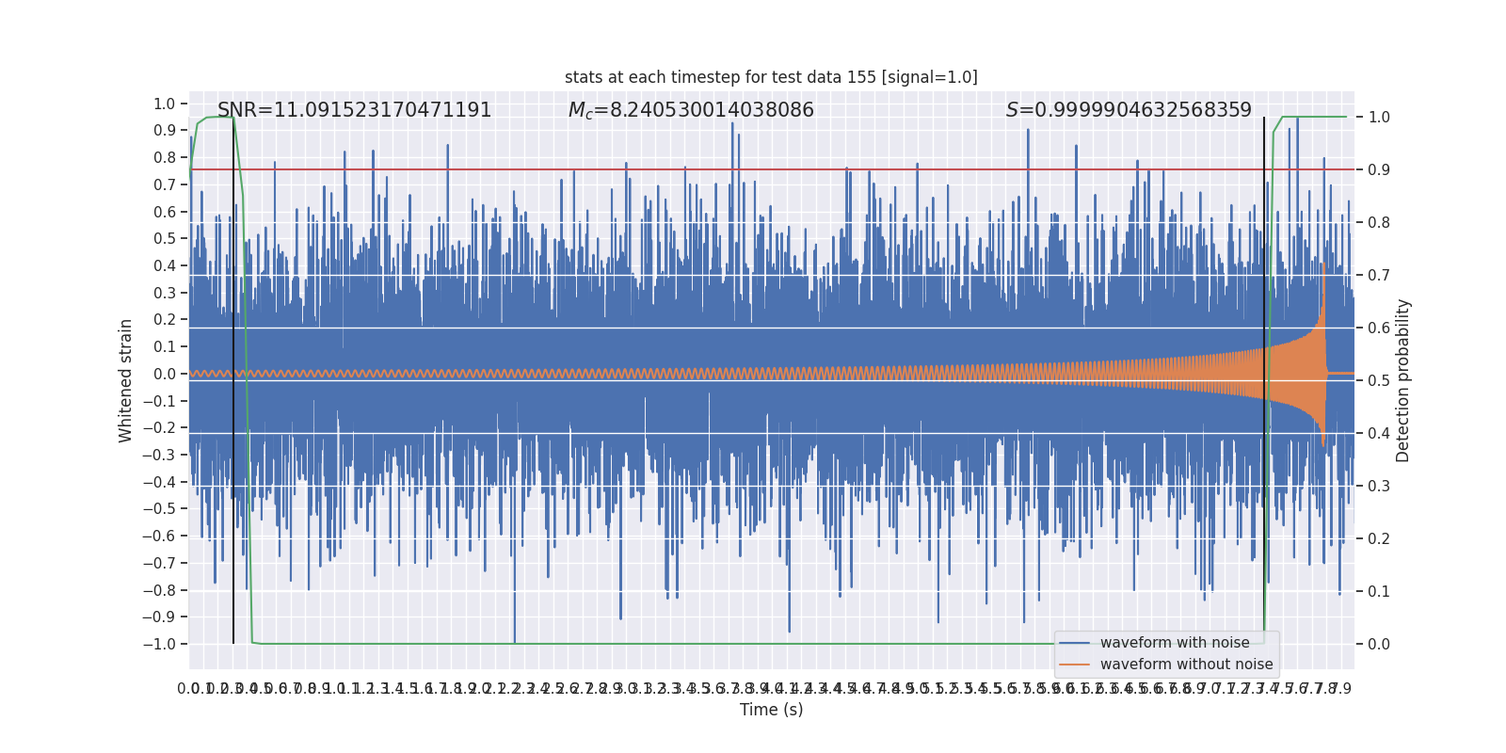Click the 0.5 tick on right probability axis
This screenshot has height=753, width=1506.
1379,380
